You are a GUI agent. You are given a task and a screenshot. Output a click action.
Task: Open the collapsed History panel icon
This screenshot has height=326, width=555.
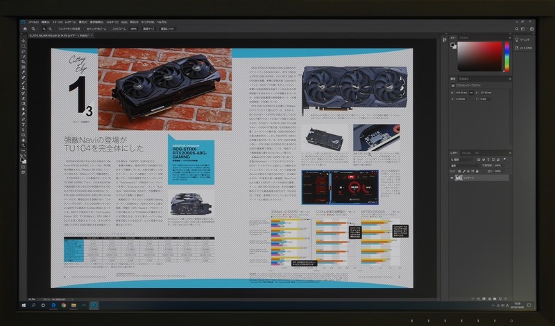tap(445, 39)
